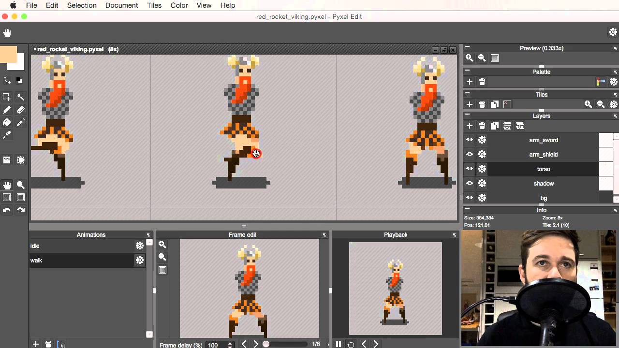
Task: Add a new animation
Action: pyautogui.click(x=36, y=344)
